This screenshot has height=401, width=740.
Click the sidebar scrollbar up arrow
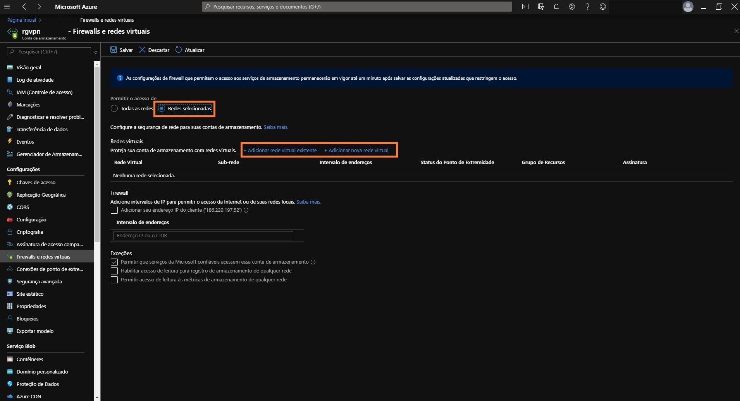[97, 64]
